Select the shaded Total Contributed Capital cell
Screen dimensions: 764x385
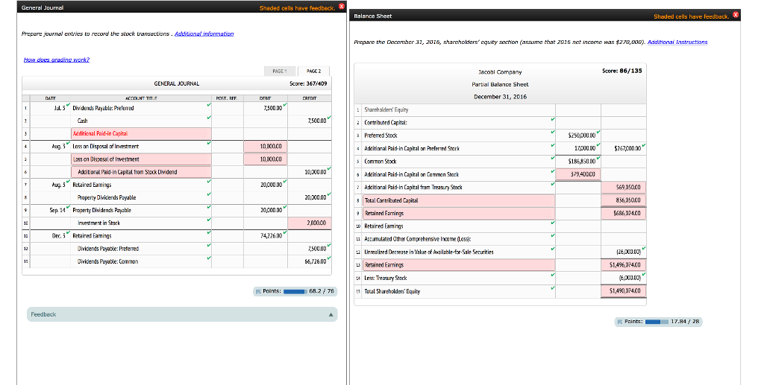[454, 200]
